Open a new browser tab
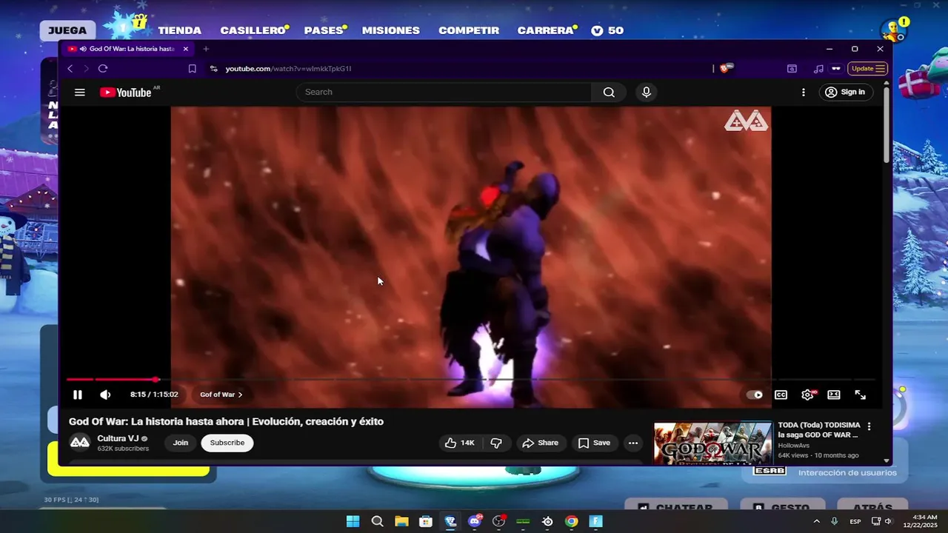948x533 pixels. [206, 49]
